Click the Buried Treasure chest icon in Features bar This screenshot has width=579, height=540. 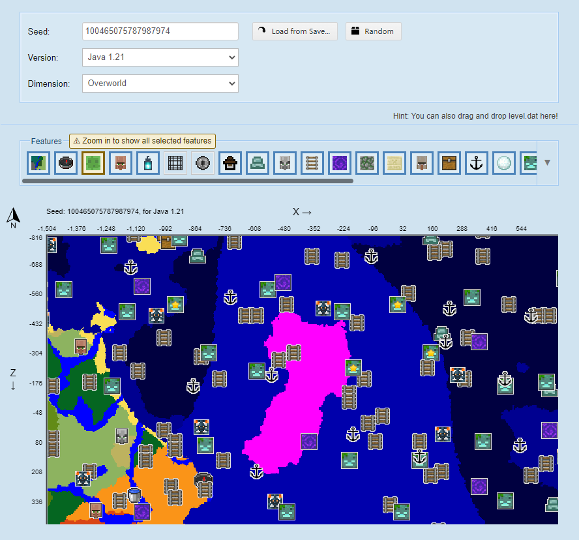(449, 163)
